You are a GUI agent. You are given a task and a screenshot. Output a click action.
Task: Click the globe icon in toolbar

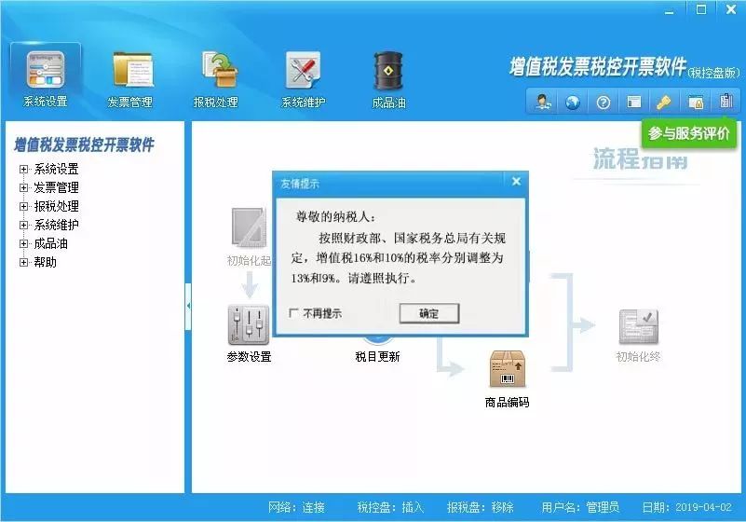click(x=573, y=103)
